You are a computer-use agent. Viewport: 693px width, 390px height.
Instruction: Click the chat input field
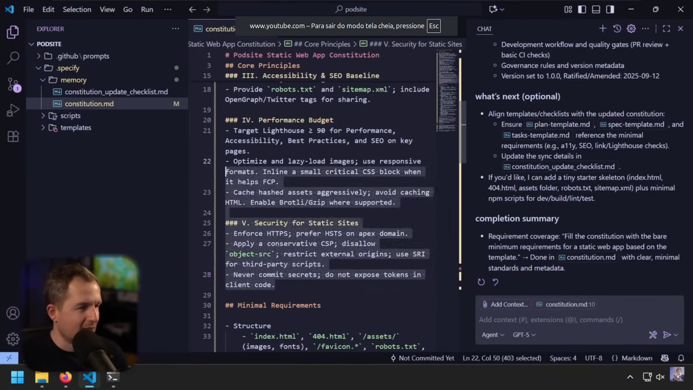pos(579,320)
